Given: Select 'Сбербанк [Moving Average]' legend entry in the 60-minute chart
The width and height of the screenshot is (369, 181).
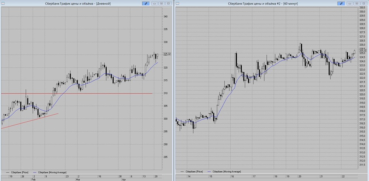Looking at the screenshot, I should tap(224, 171).
